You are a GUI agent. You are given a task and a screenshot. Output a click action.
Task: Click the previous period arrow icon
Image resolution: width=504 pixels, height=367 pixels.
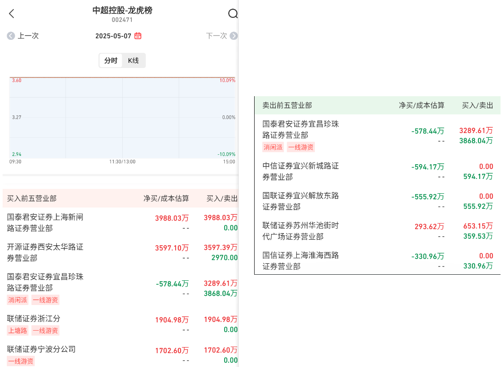click(11, 36)
